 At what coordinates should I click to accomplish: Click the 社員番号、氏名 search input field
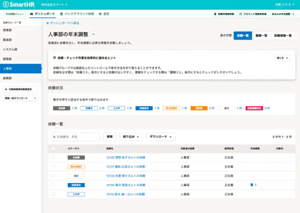pos(76,137)
